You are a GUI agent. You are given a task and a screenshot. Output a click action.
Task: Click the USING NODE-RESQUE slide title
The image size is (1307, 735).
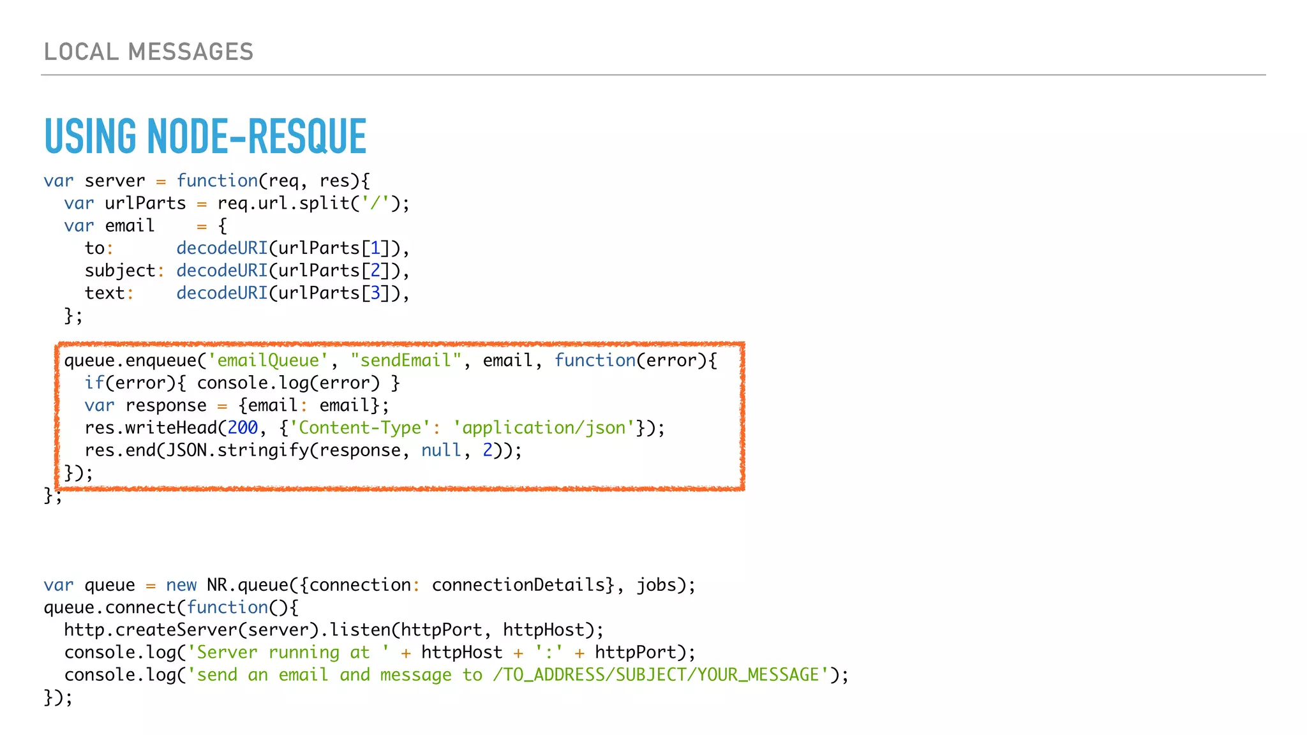[x=205, y=137]
